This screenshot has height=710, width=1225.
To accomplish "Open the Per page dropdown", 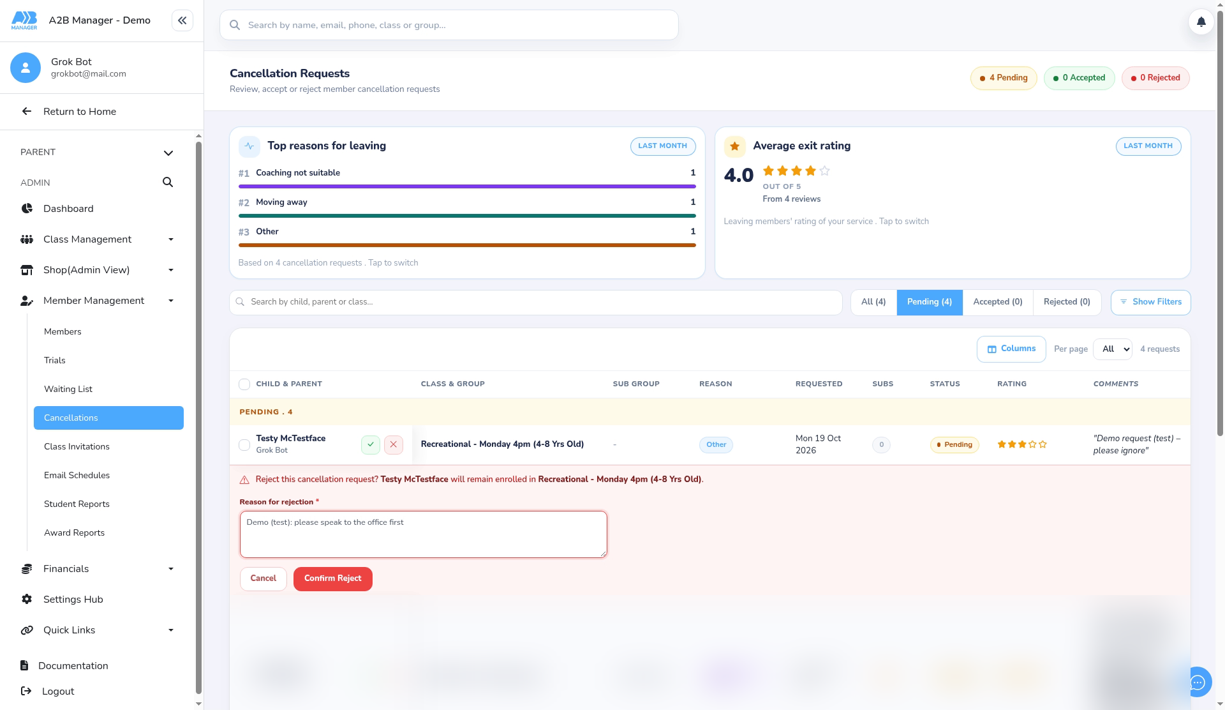I will tap(1113, 349).
